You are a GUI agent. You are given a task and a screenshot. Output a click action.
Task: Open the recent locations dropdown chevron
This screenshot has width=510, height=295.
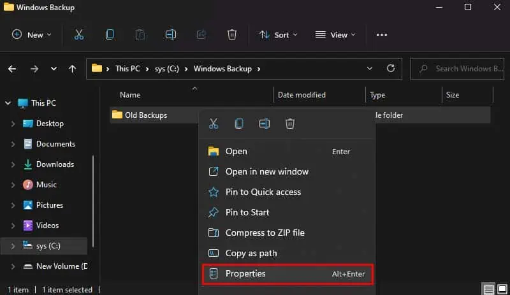(54, 69)
